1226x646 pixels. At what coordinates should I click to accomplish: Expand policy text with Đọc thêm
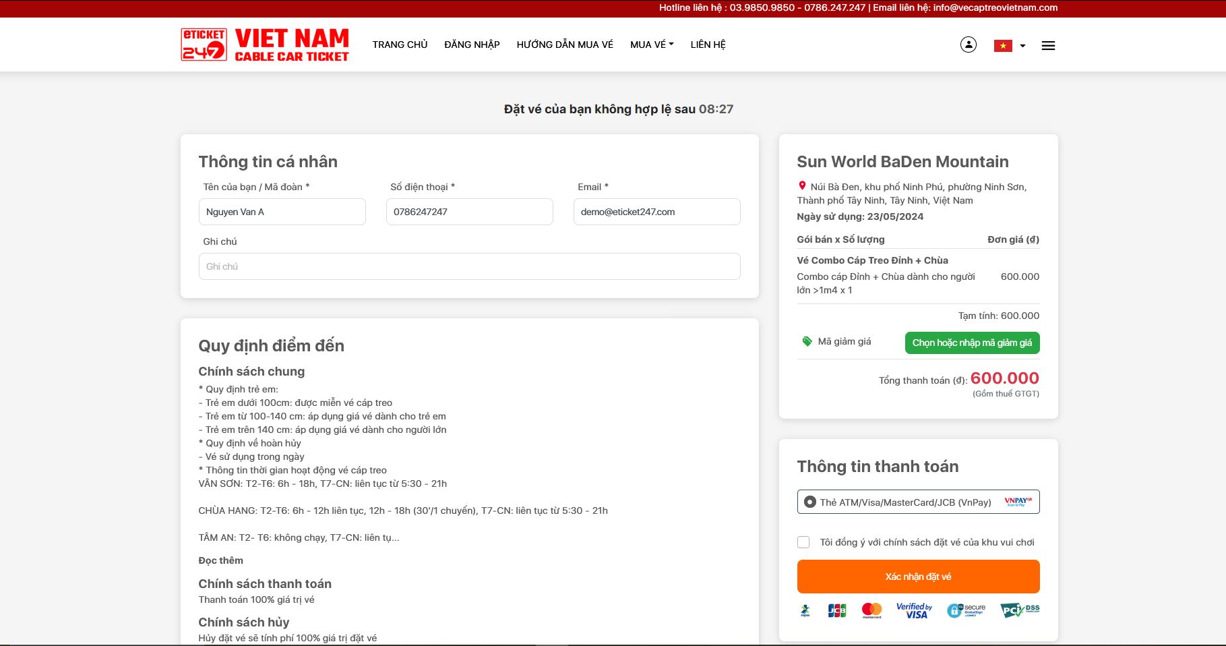tap(220, 560)
